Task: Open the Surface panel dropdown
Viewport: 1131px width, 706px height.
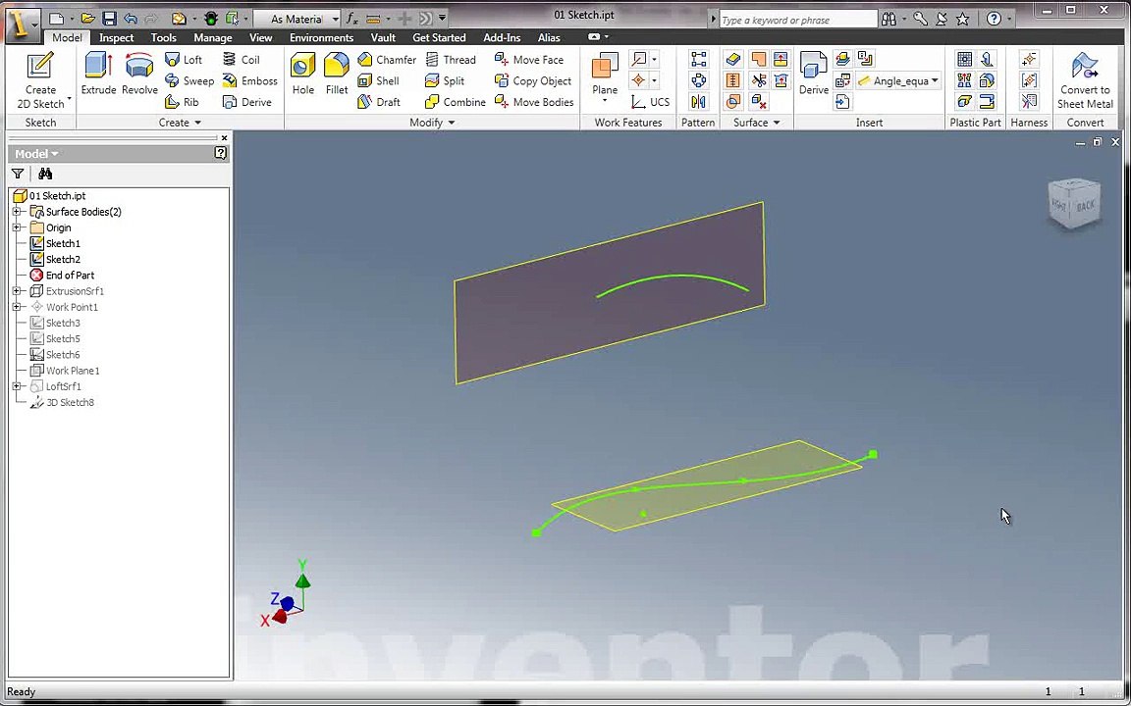Action: point(757,123)
